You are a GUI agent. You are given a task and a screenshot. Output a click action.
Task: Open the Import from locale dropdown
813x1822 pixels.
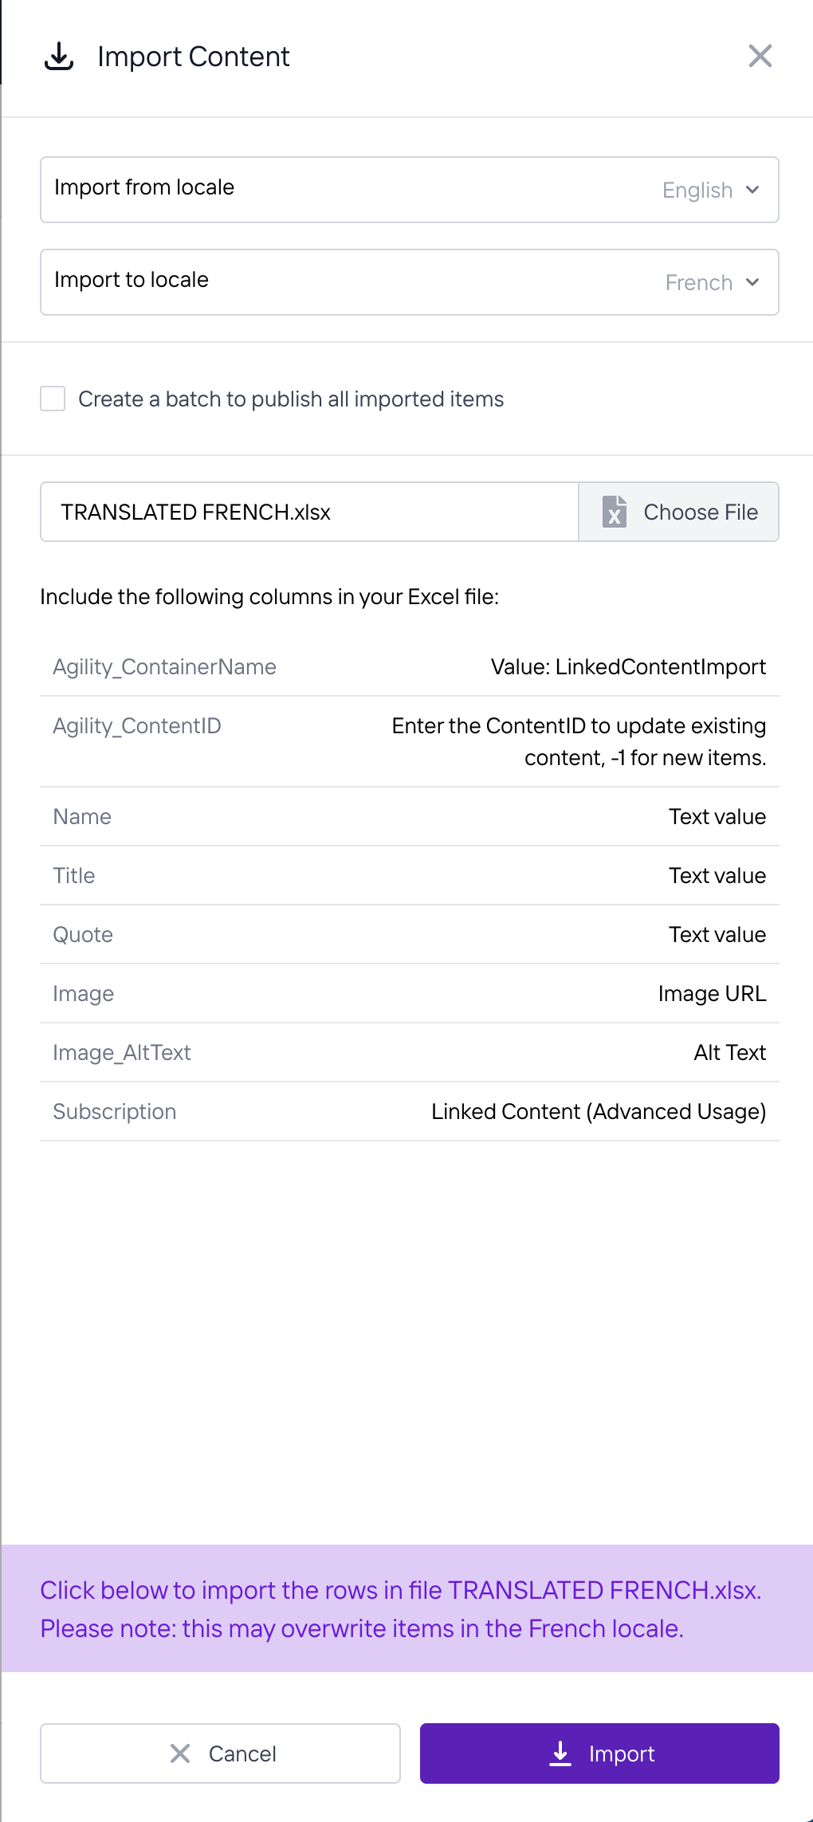click(x=410, y=190)
